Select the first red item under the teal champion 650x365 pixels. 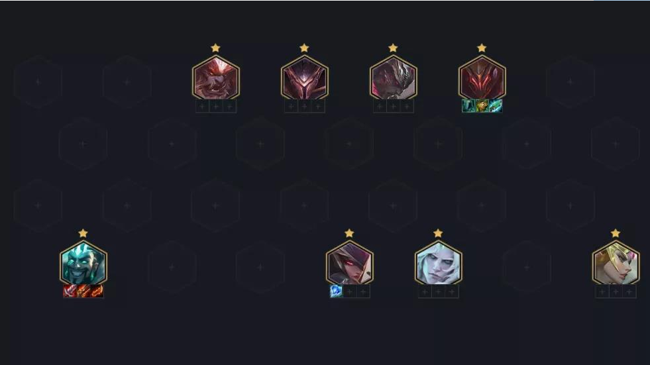pos(70,291)
